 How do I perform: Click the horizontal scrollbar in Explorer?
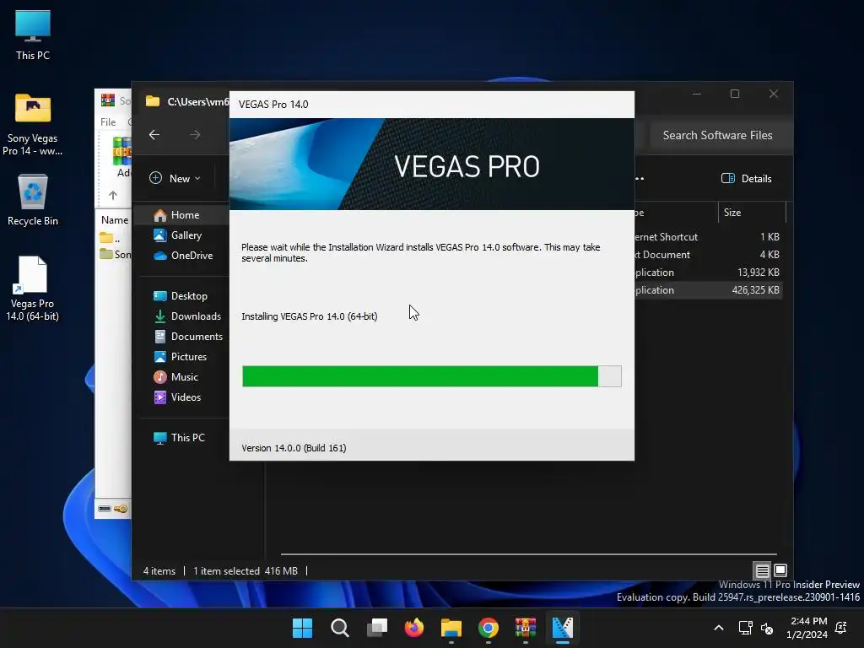pos(528,553)
